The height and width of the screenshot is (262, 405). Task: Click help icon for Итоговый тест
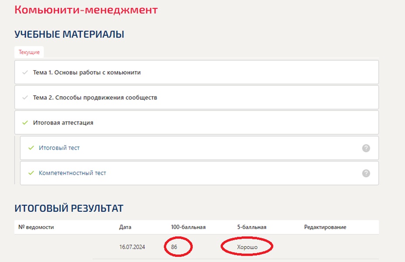[366, 148]
